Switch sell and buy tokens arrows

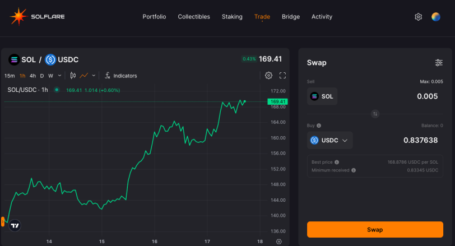tap(375, 114)
